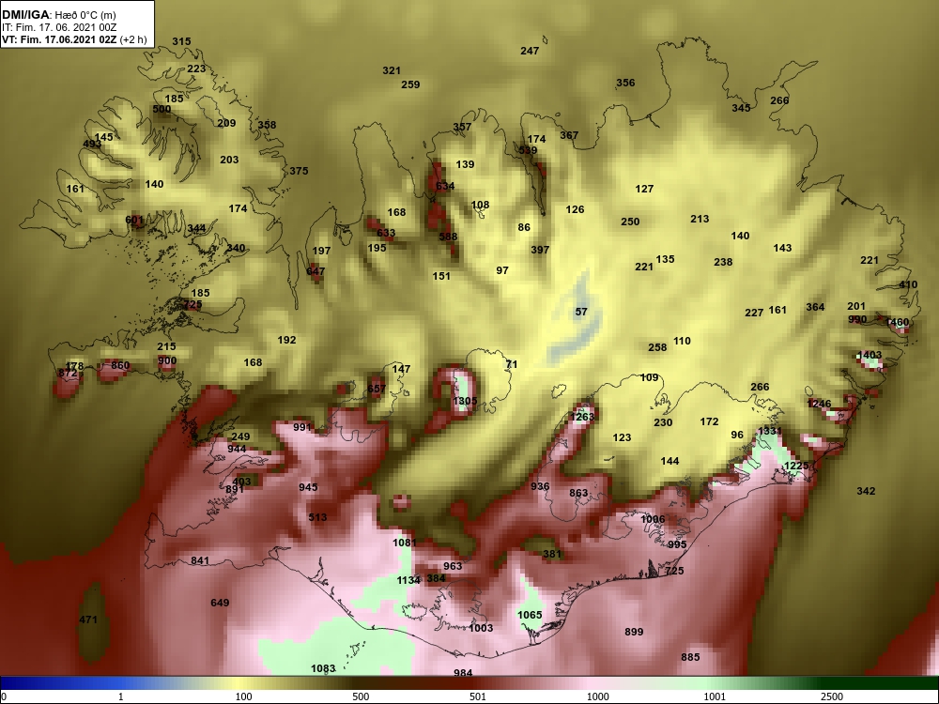Viewport: 939px width, 704px height.
Task: Click the map value 1331
Action: pyautogui.click(x=770, y=432)
